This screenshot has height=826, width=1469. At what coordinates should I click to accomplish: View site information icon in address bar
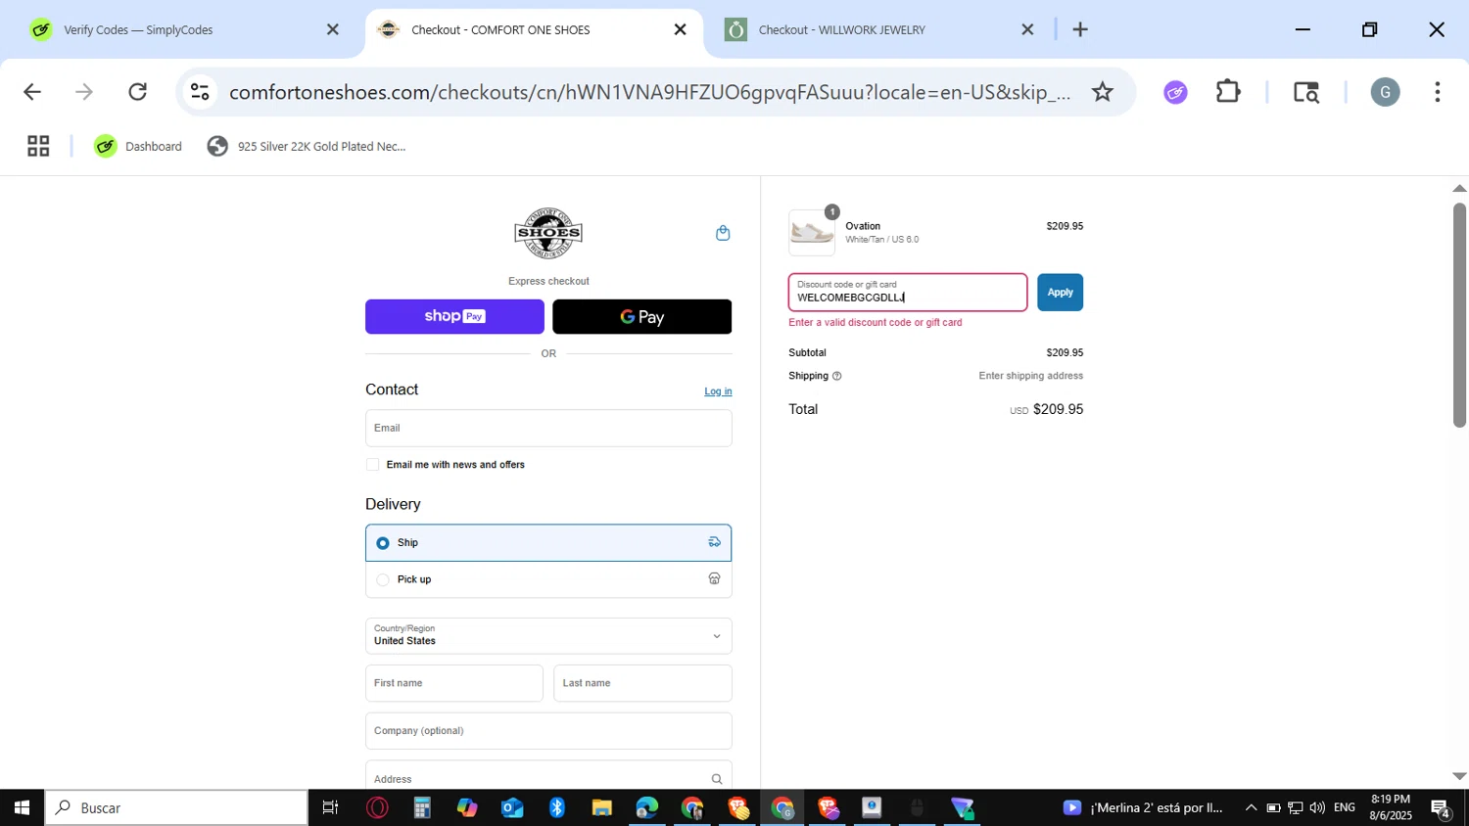(x=200, y=92)
